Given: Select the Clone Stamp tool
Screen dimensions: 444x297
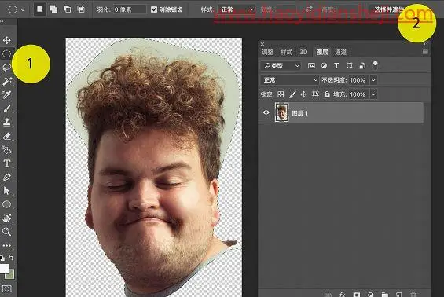Looking at the screenshot, I should point(7,122).
